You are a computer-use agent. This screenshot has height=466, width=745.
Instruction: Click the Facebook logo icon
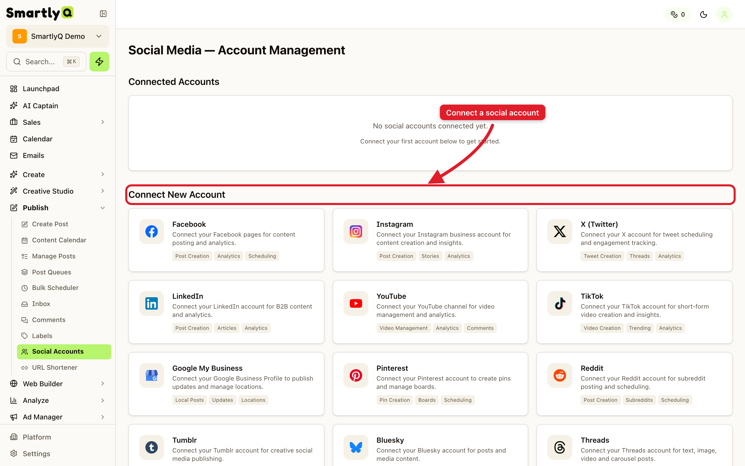[x=152, y=231]
